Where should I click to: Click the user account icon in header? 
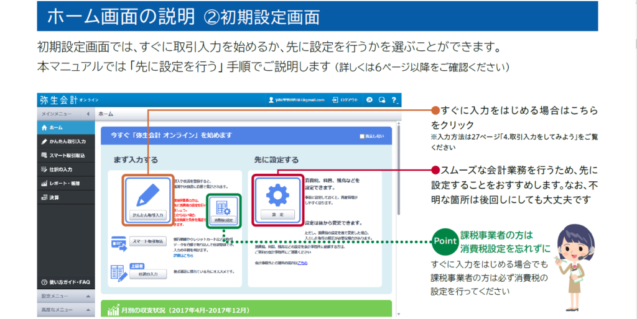point(271,100)
